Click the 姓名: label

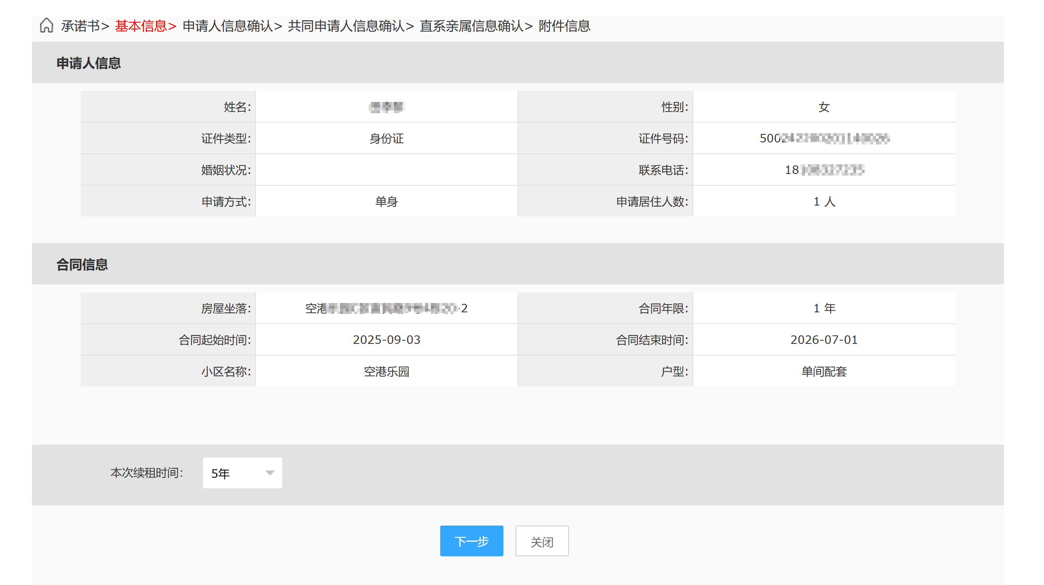[x=237, y=107]
